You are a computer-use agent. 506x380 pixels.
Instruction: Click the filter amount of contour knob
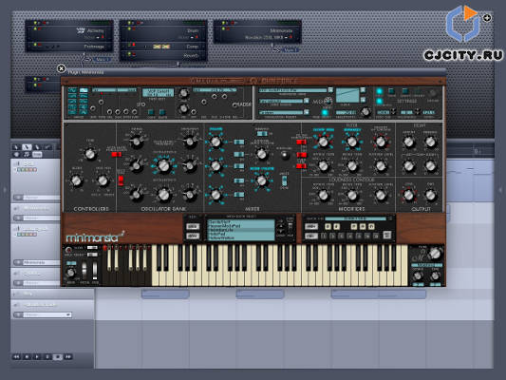point(381,142)
